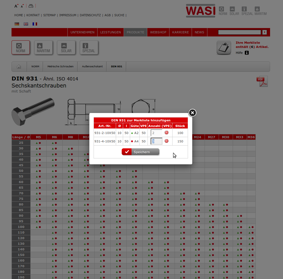Close the Merkliste popup dialog

(x=192, y=113)
